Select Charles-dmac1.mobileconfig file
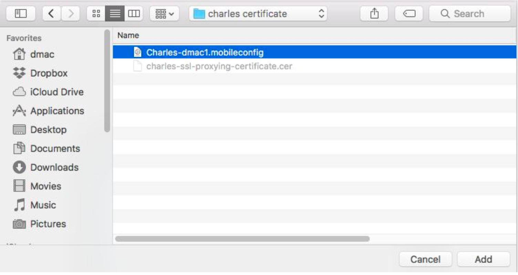Screen dimensions: 518x275 point(315,52)
